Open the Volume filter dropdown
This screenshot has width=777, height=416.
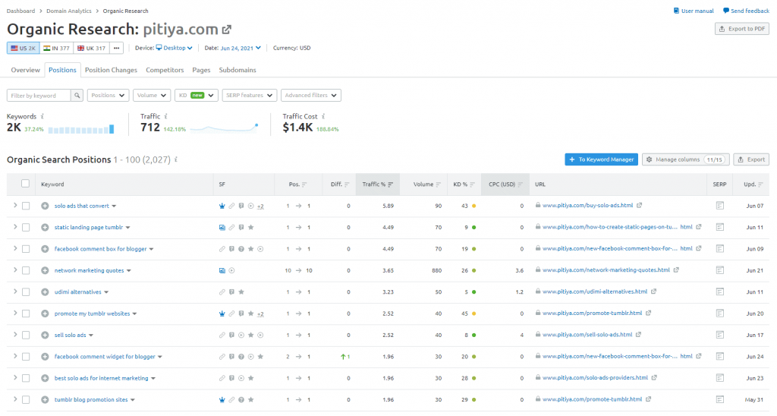pos(152,95)
